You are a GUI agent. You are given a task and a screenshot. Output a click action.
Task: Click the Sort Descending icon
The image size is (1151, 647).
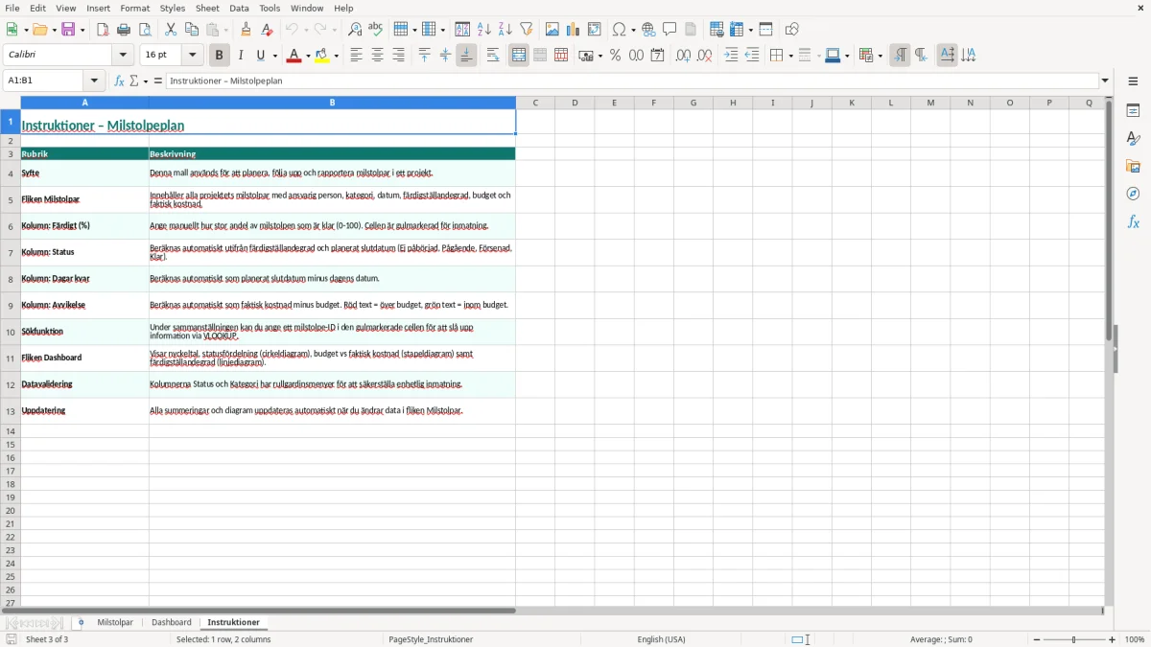pos(505,30)
